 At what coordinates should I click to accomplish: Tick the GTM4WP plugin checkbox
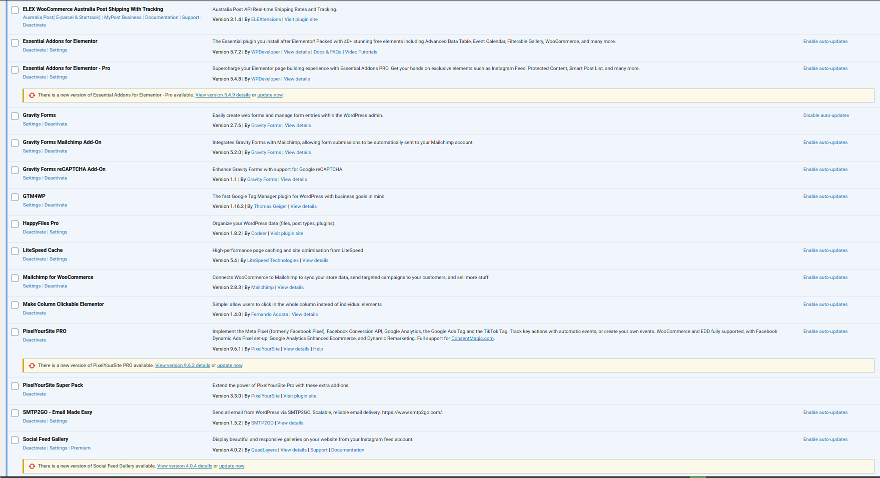tap(15, 197)
